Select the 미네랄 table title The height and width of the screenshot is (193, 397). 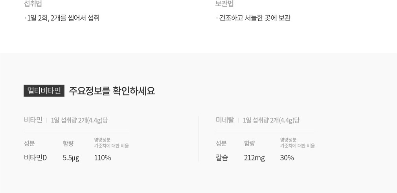pyautogui.click(x=225, y=120)
